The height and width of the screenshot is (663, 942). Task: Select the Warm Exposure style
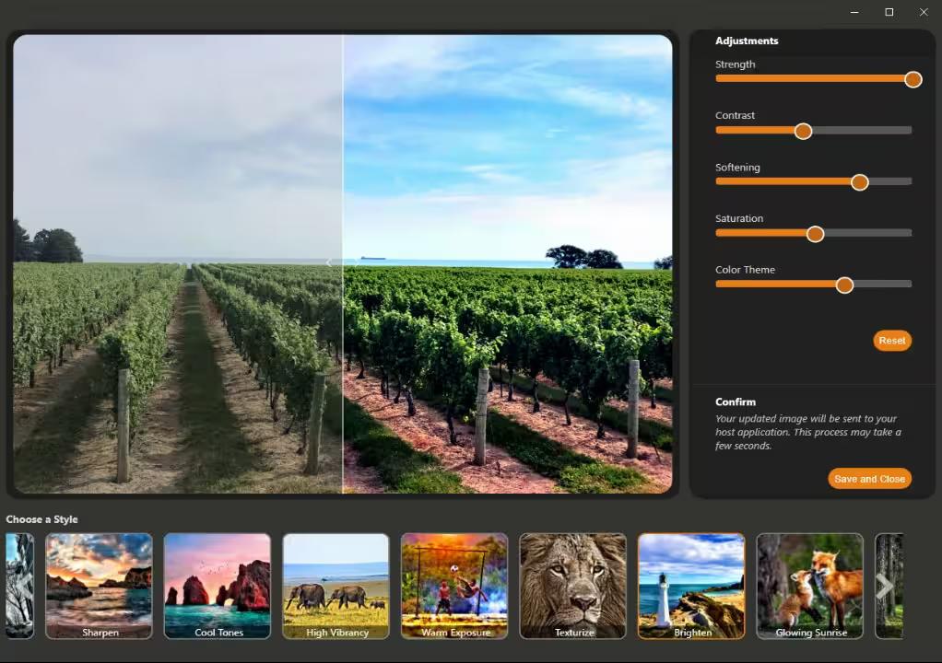click(x=454, y=586)
